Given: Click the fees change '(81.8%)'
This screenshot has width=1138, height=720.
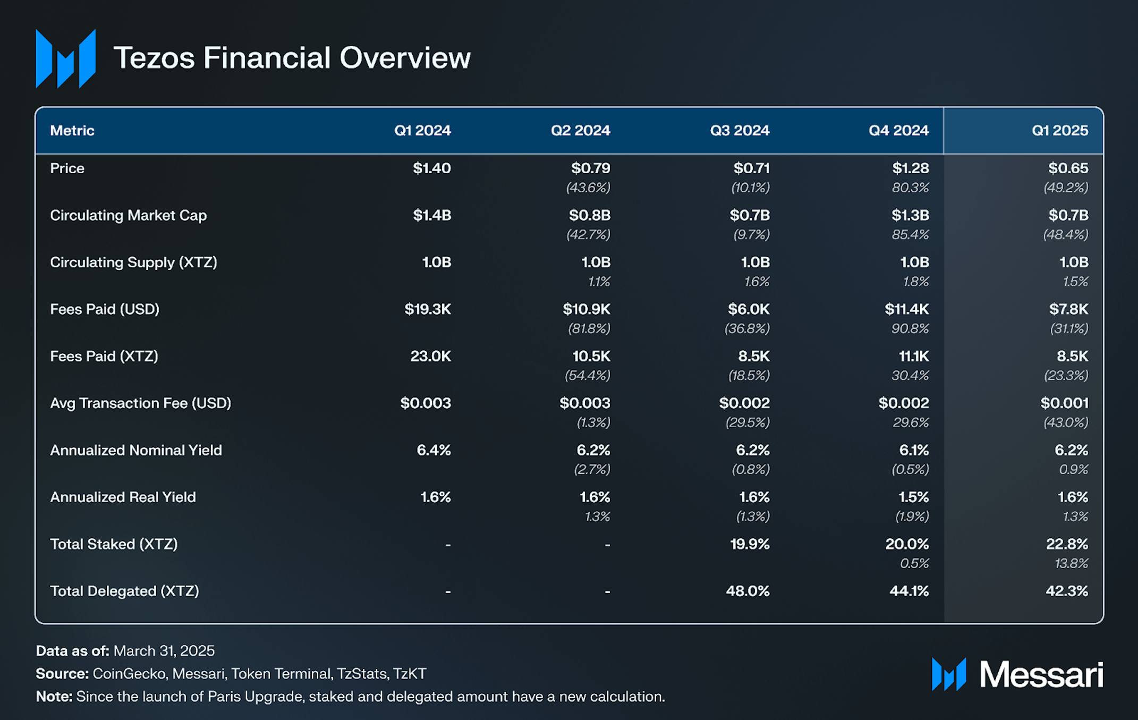Looking at the screenshot, I should click(589, 328).
